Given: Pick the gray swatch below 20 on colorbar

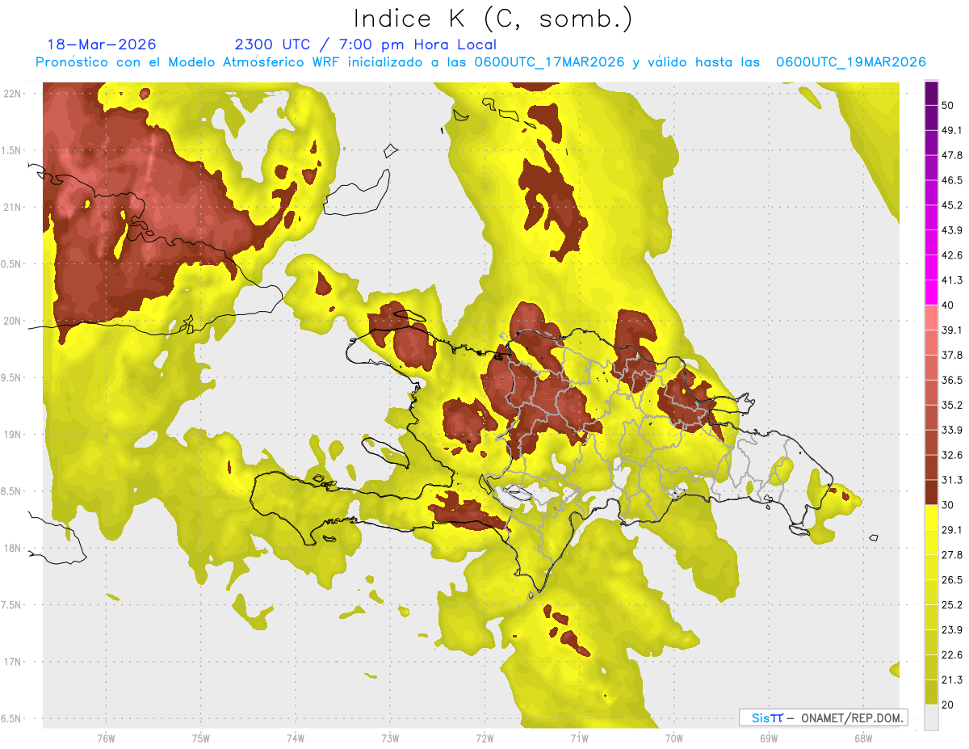Looking at the screenshot, I should pos(931,717).
